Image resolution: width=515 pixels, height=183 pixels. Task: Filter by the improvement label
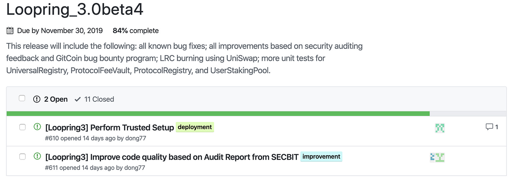[322, 157]
